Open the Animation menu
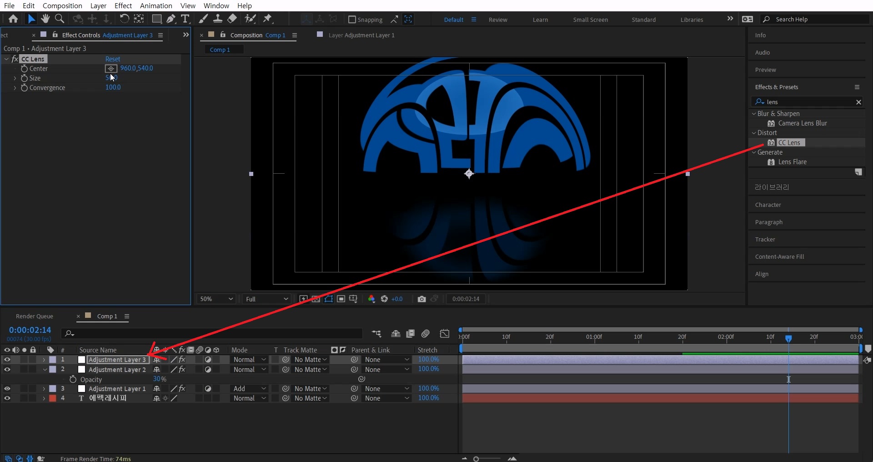This screenshot has width=873, height=462. (156, 5)
